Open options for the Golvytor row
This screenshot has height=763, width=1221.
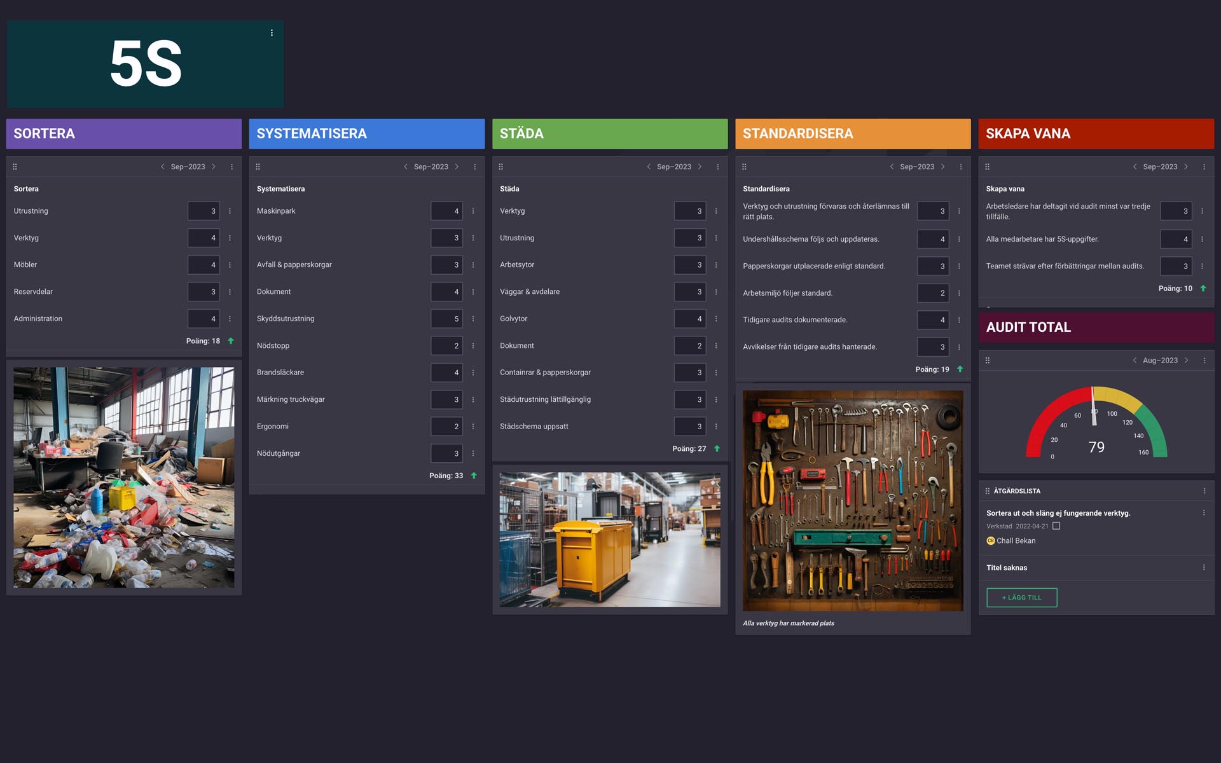715,319
